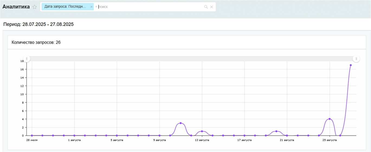The height and width of the screenshot is (152, 371).
Task: Click the 5 августа data point
Action: pos(117,136)
